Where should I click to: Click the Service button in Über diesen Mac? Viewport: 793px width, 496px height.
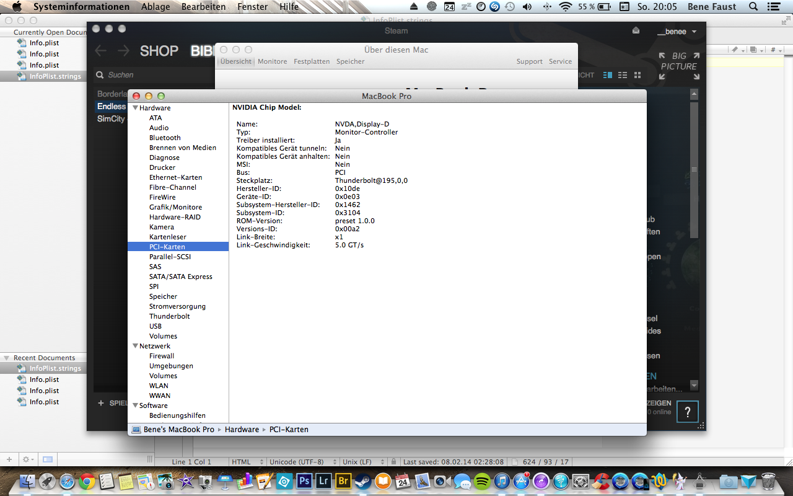pyautogui.click(x=560, y=61)
